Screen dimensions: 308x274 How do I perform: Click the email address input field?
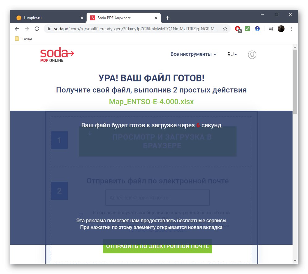coord(157,198)
